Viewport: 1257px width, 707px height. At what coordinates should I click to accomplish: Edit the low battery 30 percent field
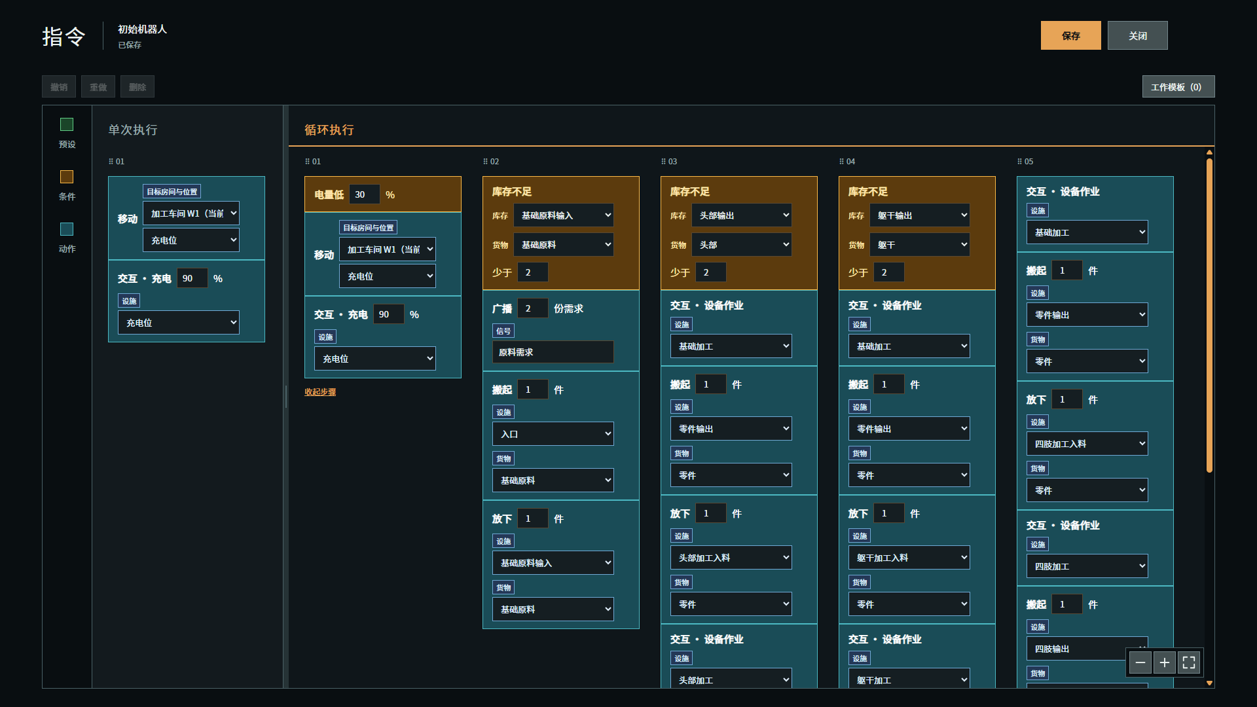coord(365,194)
